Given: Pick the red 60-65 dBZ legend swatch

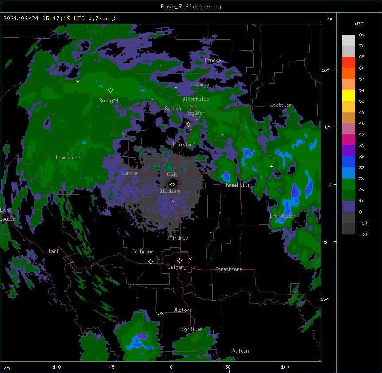Looking at the screenshot, I should click(348, 62).
